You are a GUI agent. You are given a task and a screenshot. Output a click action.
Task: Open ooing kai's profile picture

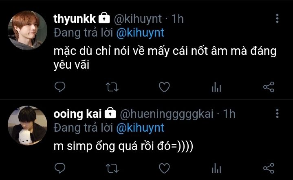click(28, 126)
